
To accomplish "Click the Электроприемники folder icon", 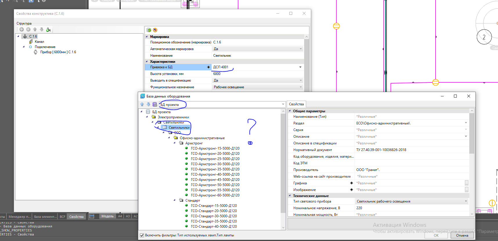I will click(154, 117).
